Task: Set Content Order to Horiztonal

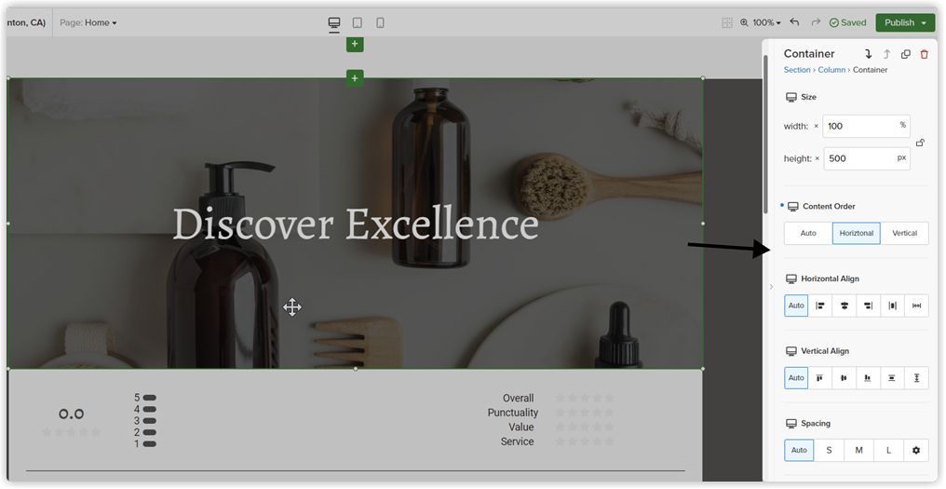Action: coord(857,233)
